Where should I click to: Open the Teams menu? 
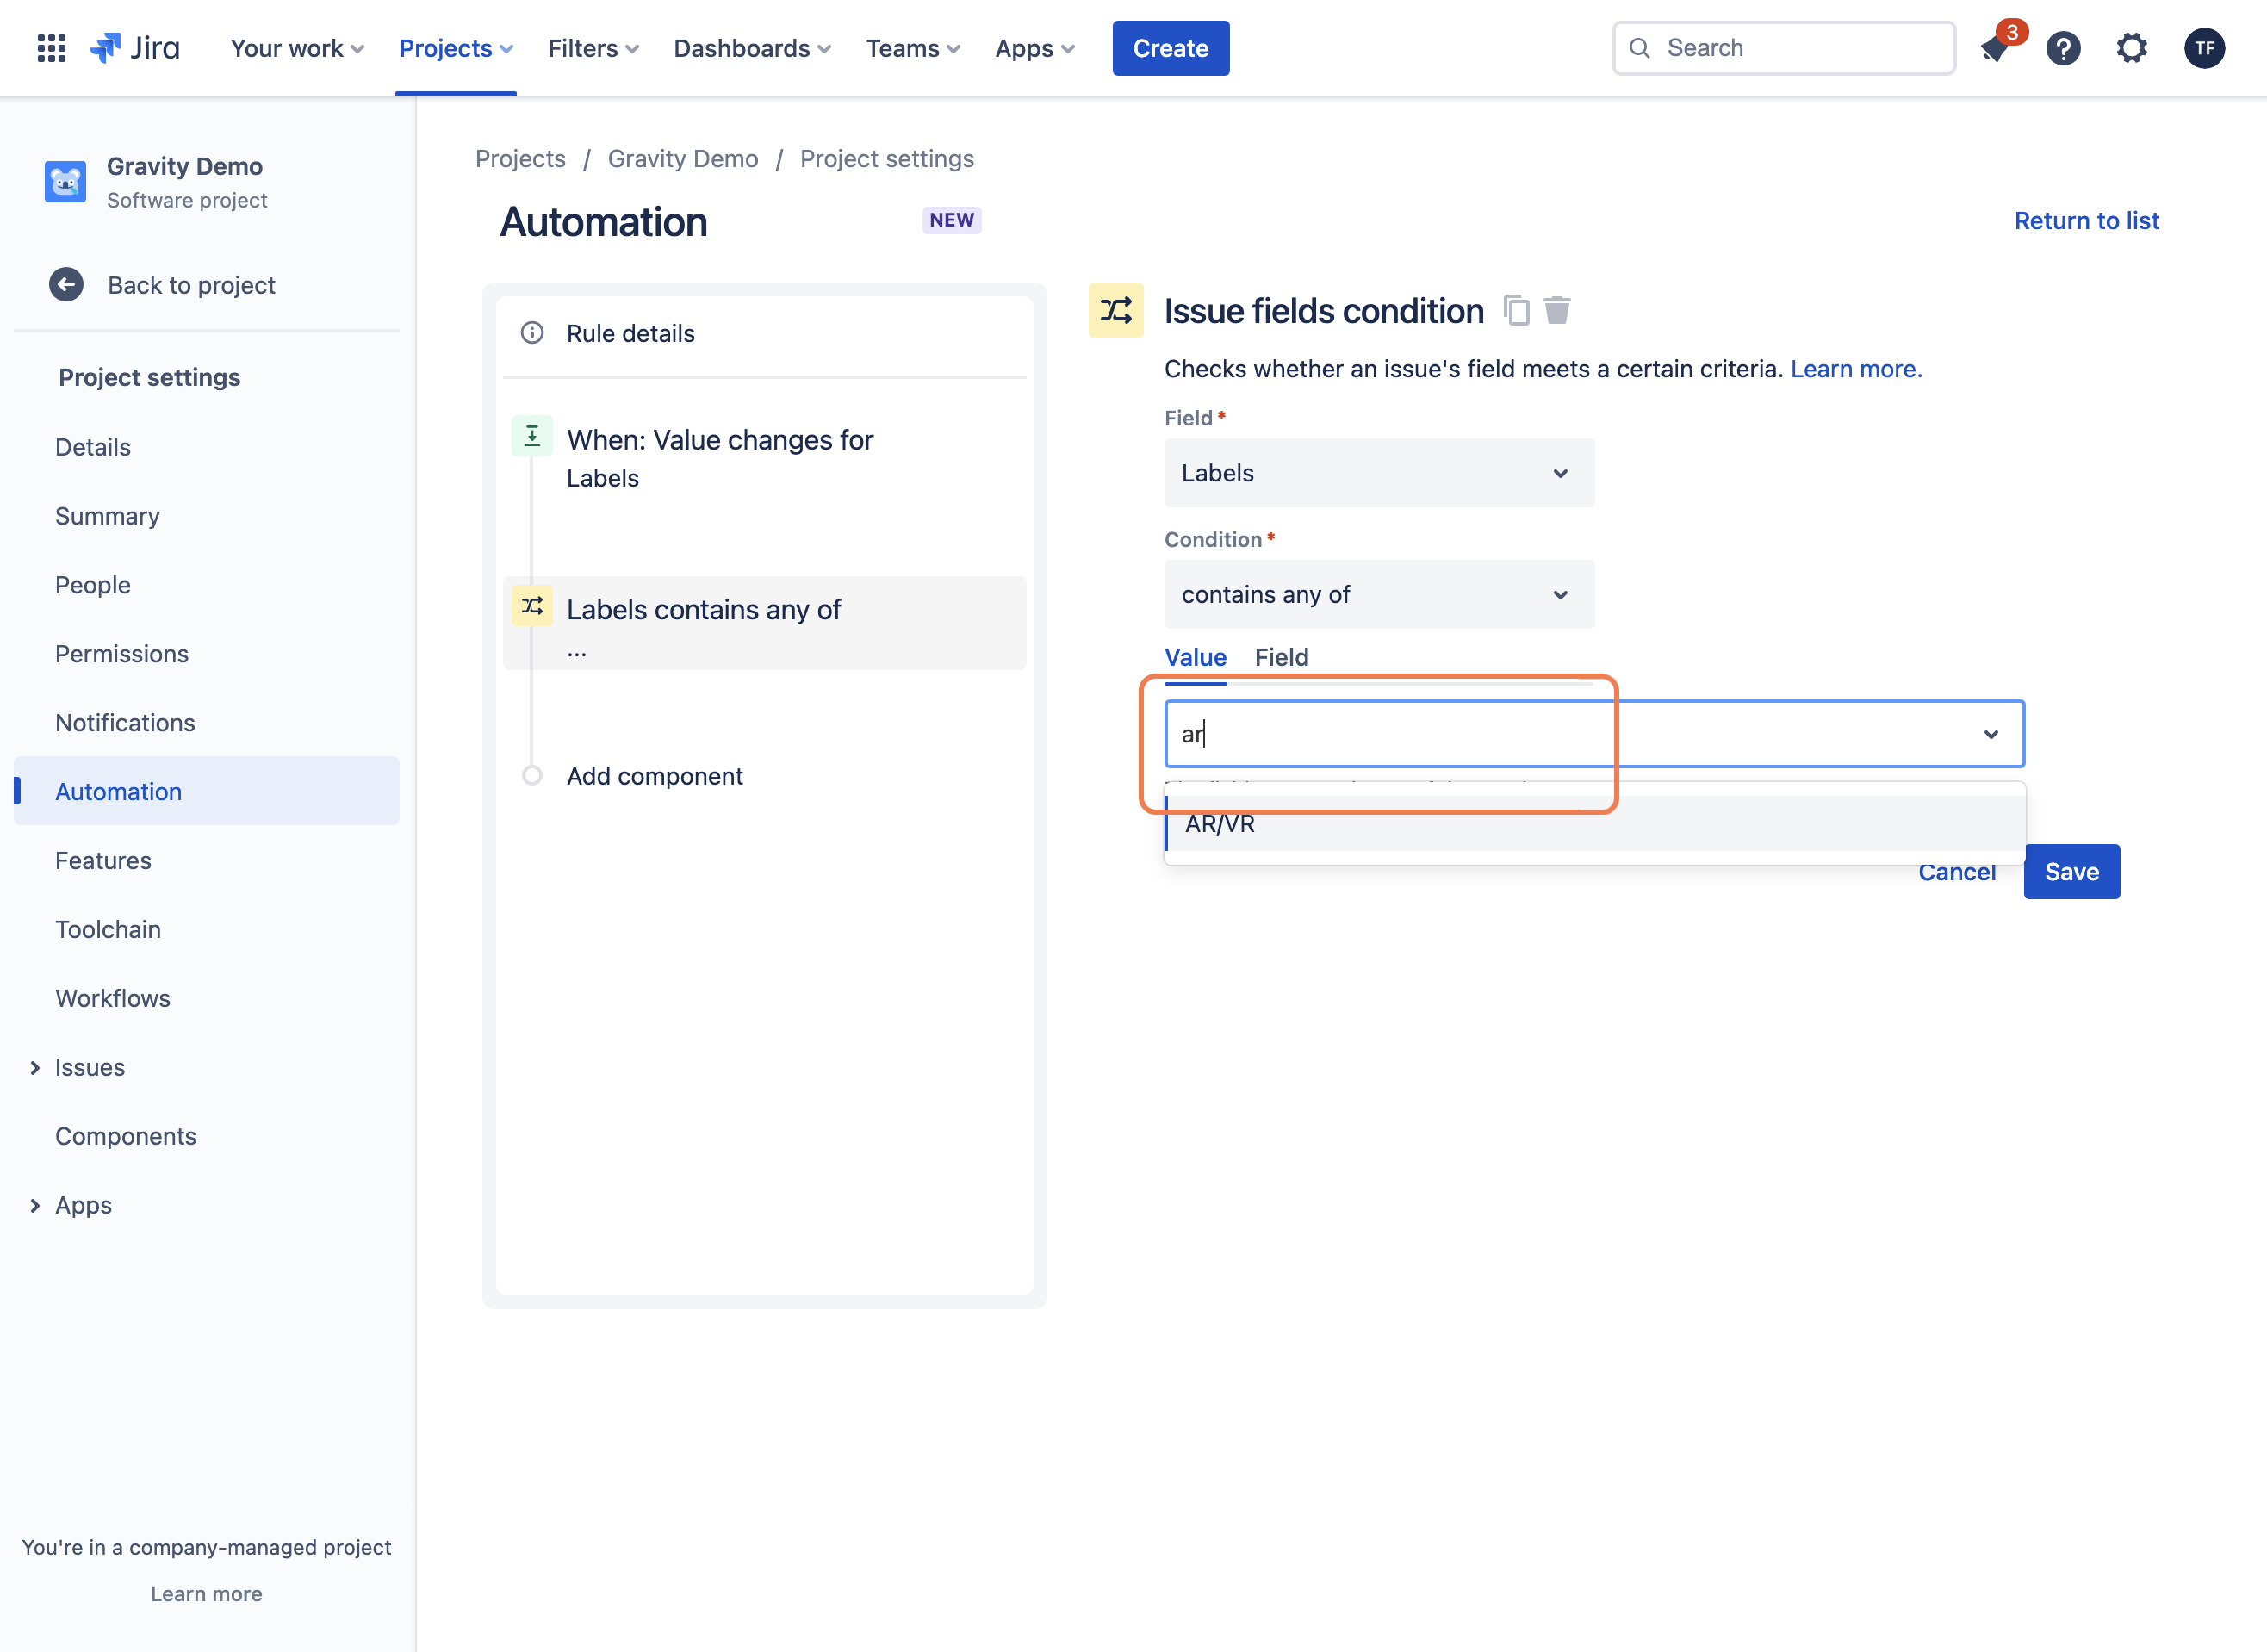coord(913,48)
